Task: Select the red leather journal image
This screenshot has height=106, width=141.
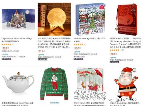Action: [127, 19]
